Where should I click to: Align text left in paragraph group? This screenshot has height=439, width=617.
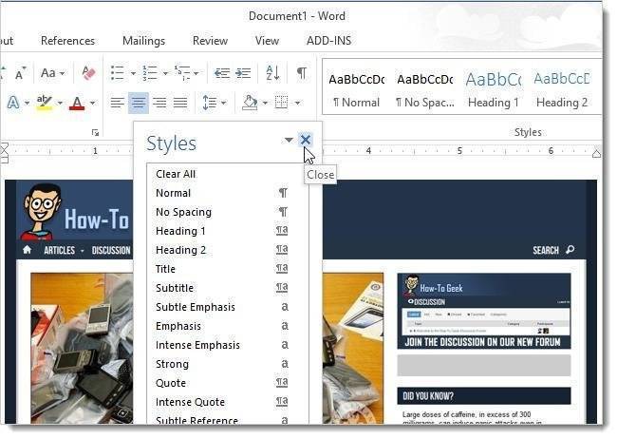(x=117, y=103)
